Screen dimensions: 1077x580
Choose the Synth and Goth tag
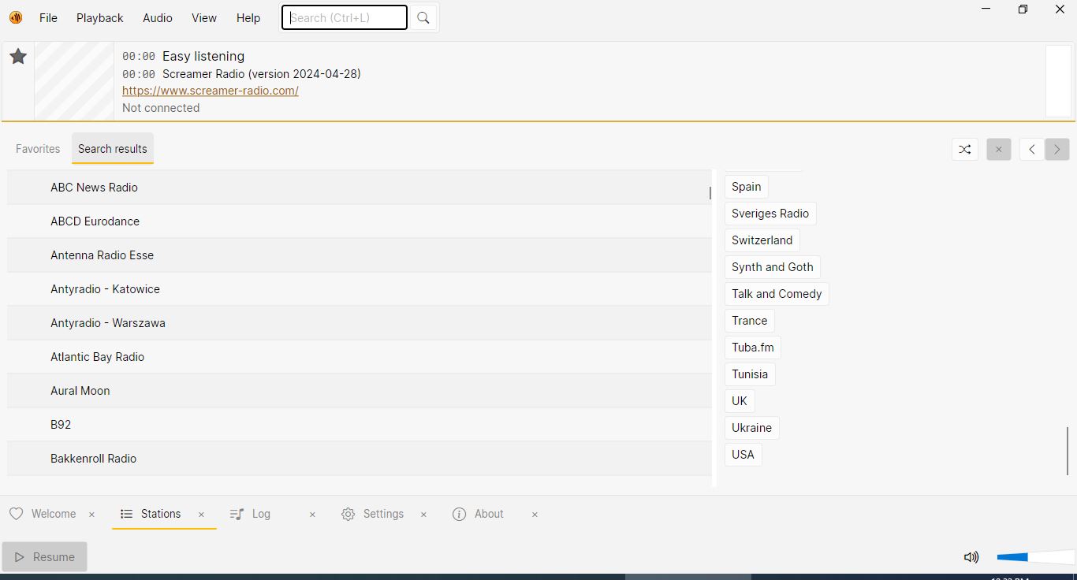coord(773,267)
